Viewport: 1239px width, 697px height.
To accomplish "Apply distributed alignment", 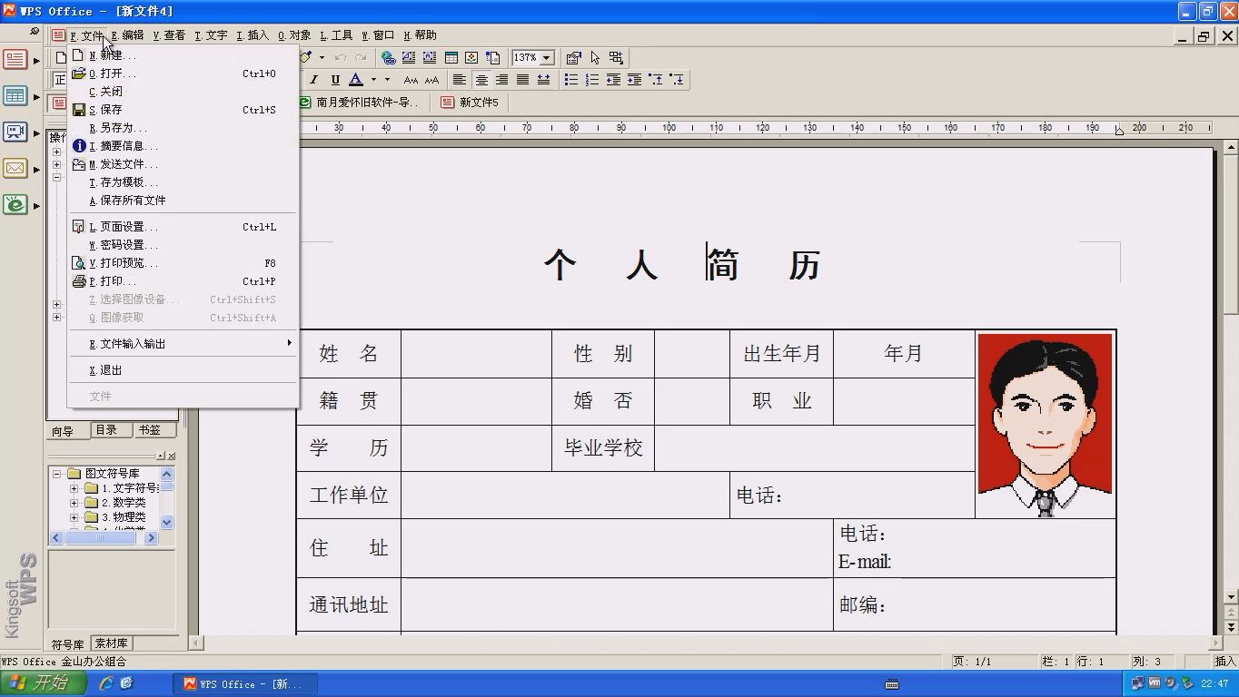I will click(x=543, y=80).
